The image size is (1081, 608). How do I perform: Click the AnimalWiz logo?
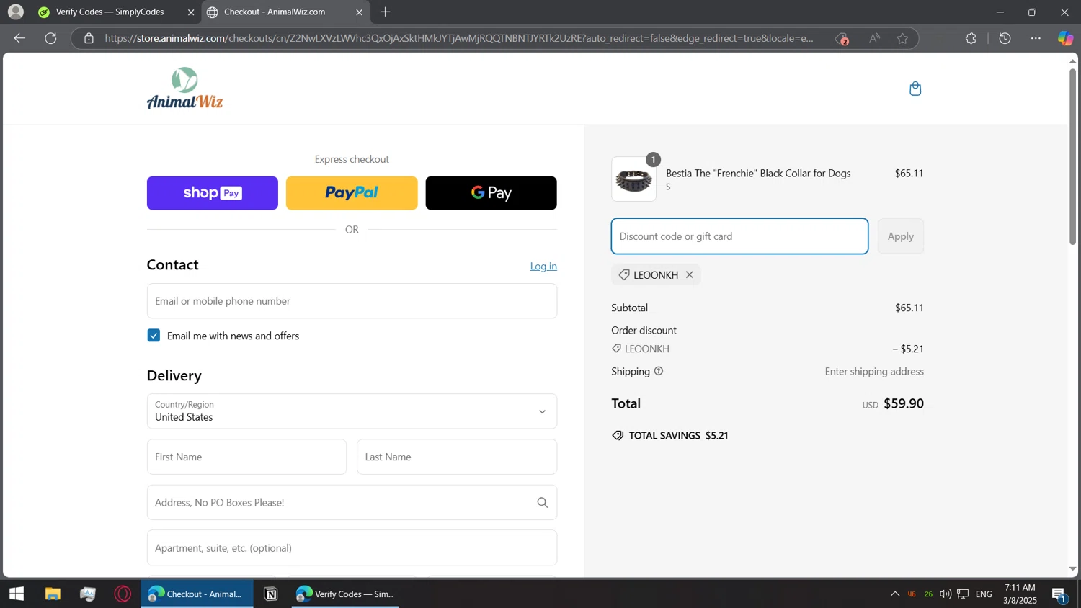point(184,88)
